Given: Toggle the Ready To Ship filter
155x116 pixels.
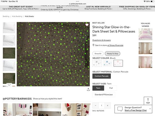Looking at the screenshot, I should pyautogui.click(x=112, y=54).
